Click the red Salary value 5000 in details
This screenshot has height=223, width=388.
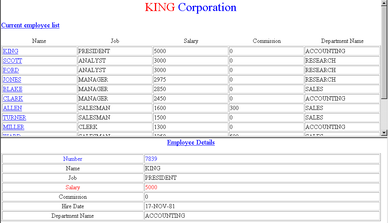click(x=151, y=187)
